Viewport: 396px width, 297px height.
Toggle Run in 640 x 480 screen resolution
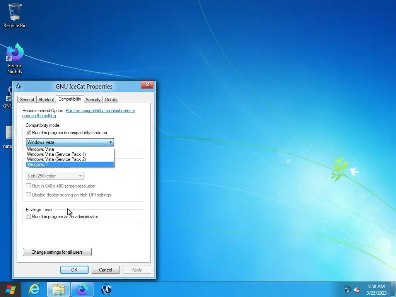[28, 186]
